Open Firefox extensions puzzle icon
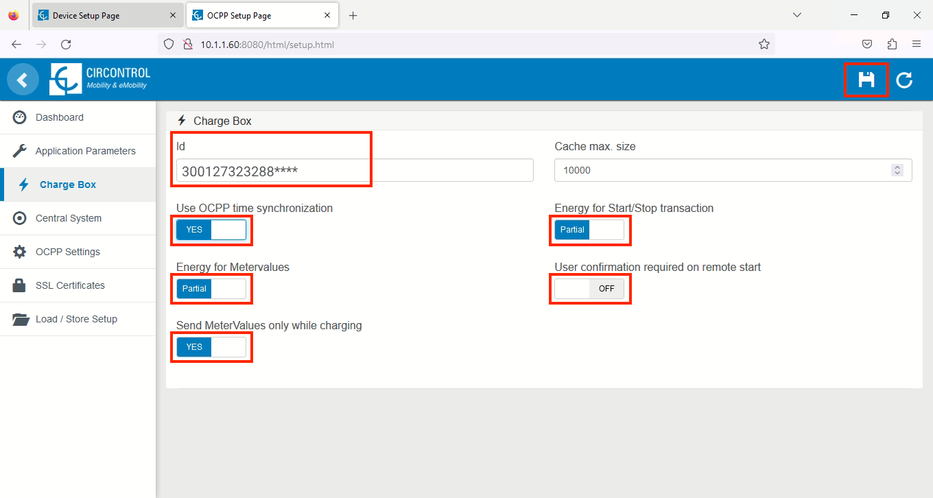Viewport: 933px width, 498px height. 892,45
